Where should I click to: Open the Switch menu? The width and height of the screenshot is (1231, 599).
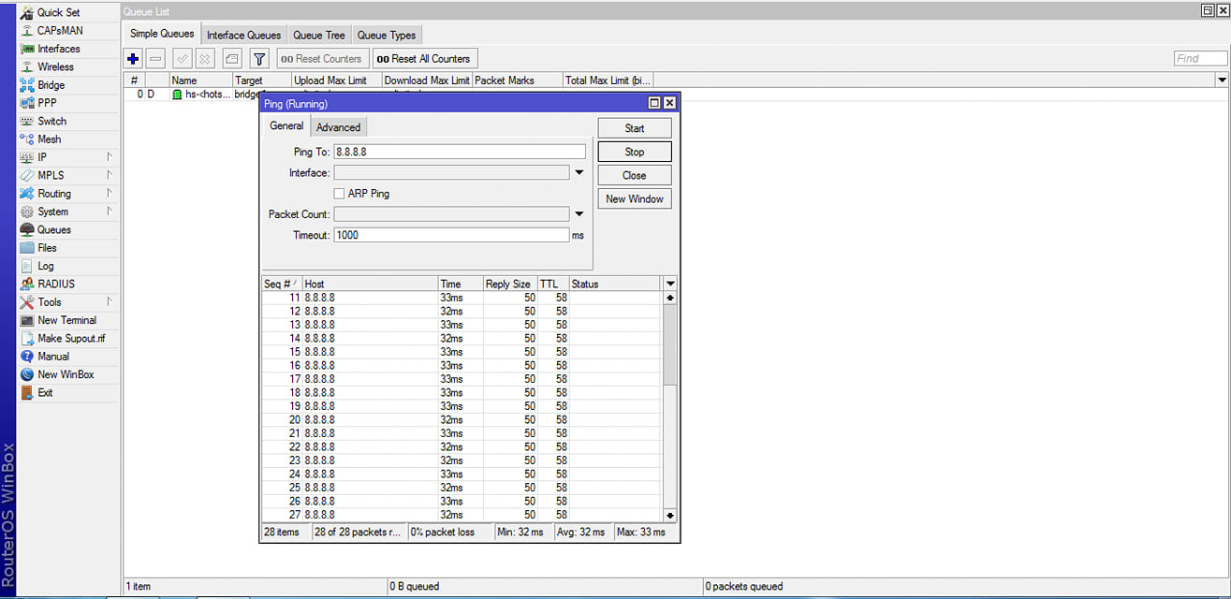click(x=51, y=122)
